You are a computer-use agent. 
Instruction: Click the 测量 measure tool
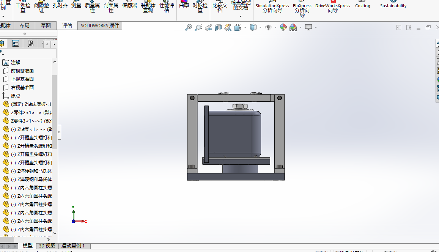[x=76, y=5]
